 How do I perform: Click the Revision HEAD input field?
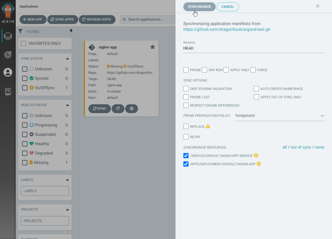coord(253,48)
